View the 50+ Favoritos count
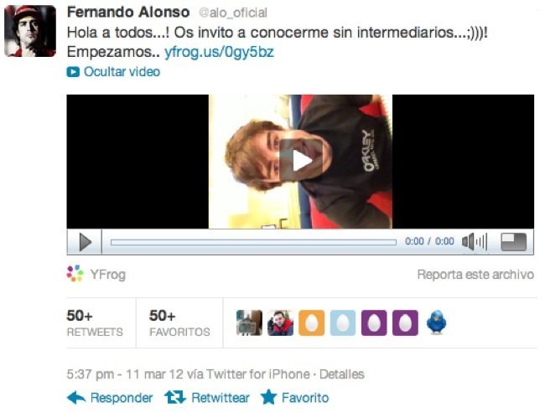Screen dimensions: 545x412 (x=179, y=322)
